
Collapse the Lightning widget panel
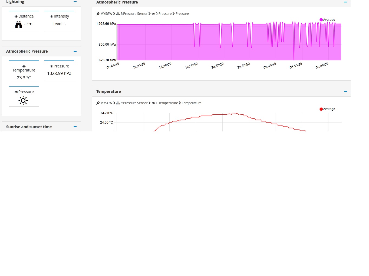pyautogui.click(x=75, y=2)
